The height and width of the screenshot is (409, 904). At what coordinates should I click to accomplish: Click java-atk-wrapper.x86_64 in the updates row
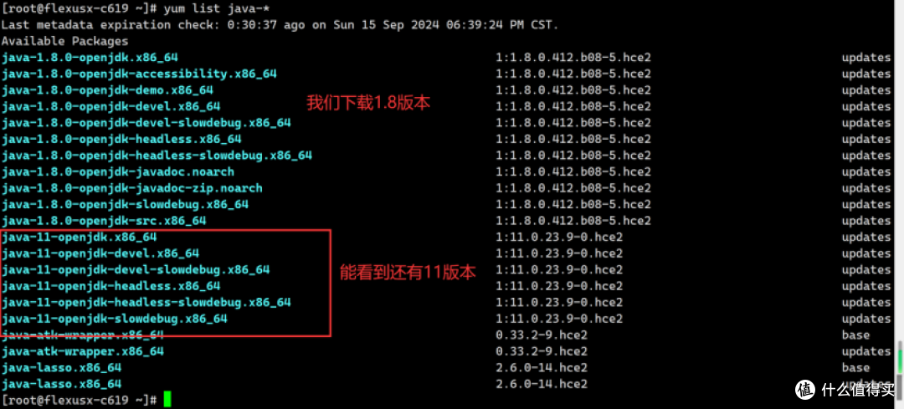(x=82, y=351)
